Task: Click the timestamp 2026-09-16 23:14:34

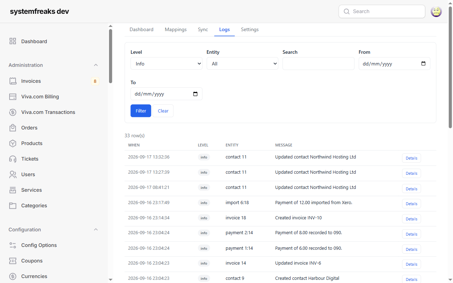Action: coord(149,218)
